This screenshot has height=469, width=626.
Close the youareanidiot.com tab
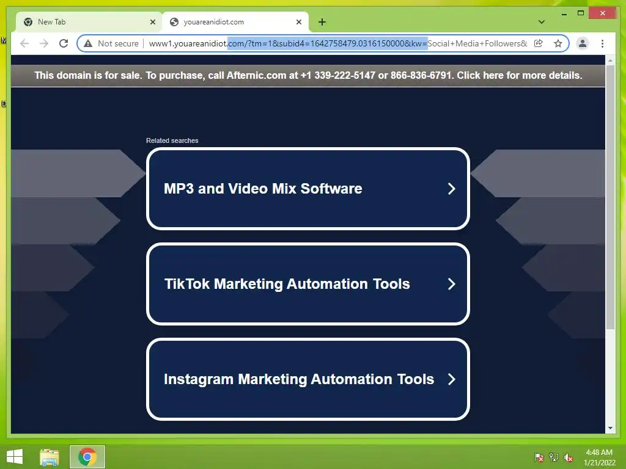pos(298,22)
